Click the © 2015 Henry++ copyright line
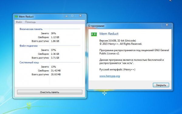This screenshot has width=182, height=114. click(x=121, y=44)
